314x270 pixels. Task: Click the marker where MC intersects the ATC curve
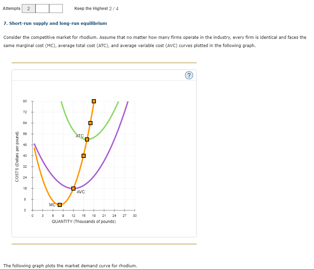coord(87,139)
